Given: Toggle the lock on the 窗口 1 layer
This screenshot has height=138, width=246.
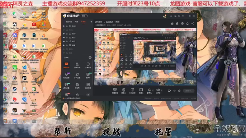Looking at the screenshot, I should click(67, 41).
